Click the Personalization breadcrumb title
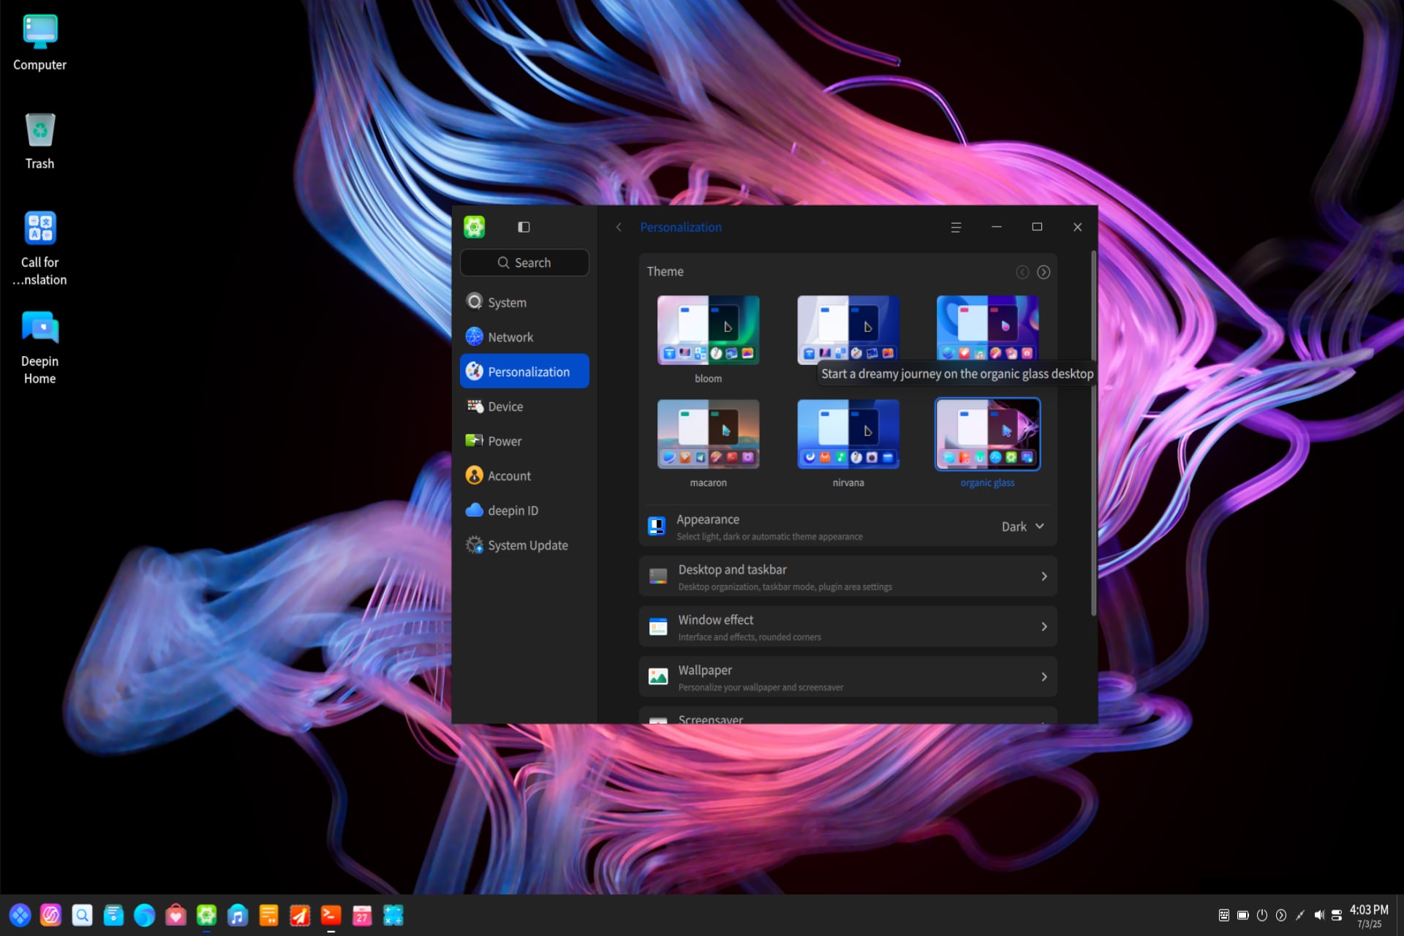 (681, 227)
